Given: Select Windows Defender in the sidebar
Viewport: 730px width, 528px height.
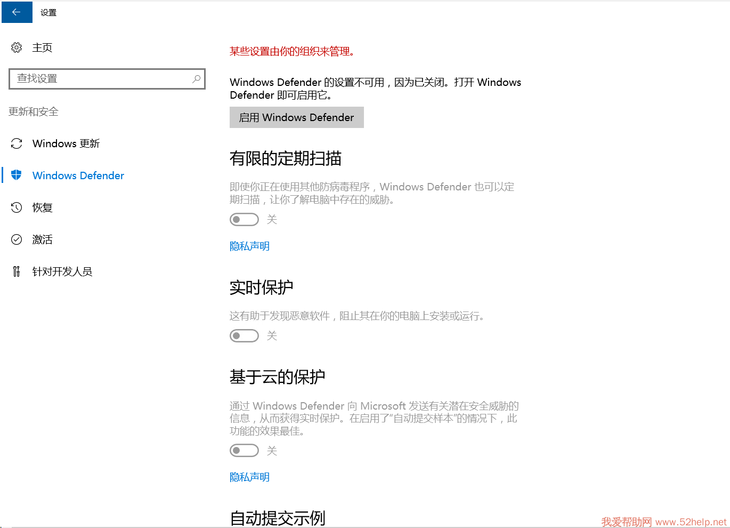Looking at the screenshot, I should coord(78,175).
